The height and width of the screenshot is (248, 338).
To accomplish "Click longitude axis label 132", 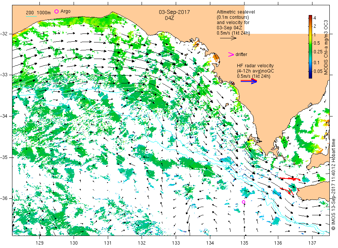I will (142, 243).
